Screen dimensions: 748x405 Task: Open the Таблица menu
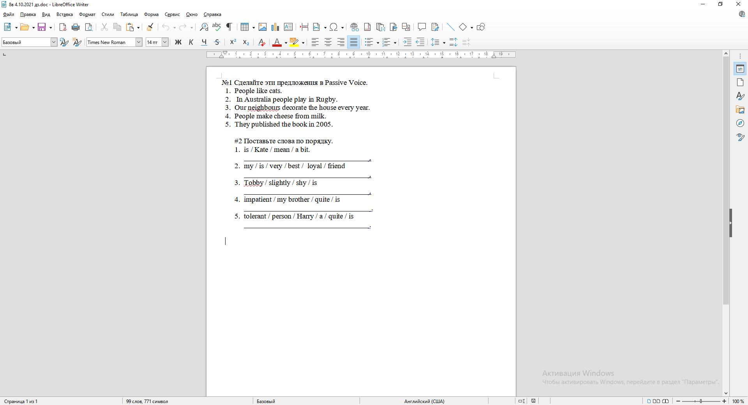(129, 14)
